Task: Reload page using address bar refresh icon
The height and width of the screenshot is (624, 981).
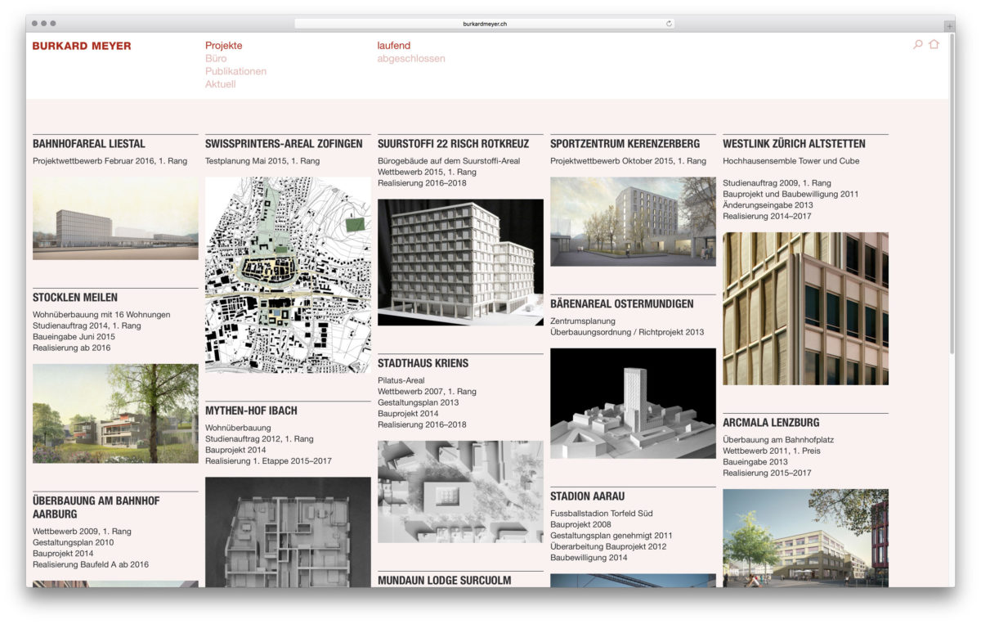Action: point(669,24)
